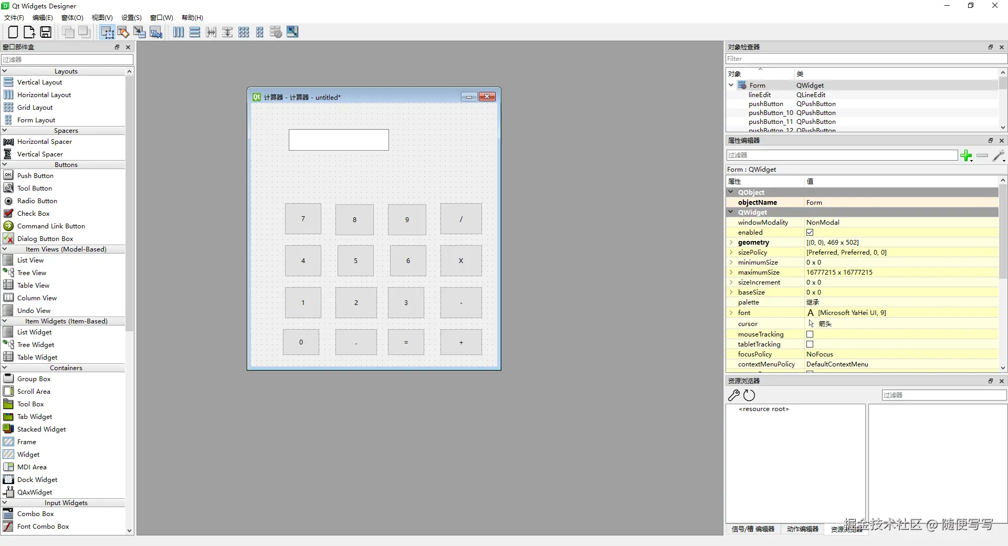Viewport: 1008px width, 546px height.
Task: Switch to the 信号/槽 编辑器 tab
Action: [x=753, y=529]
